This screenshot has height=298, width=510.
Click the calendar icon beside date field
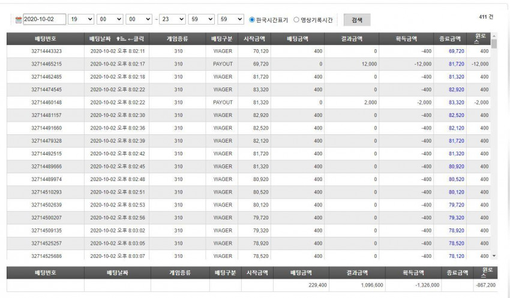point(19,20)
